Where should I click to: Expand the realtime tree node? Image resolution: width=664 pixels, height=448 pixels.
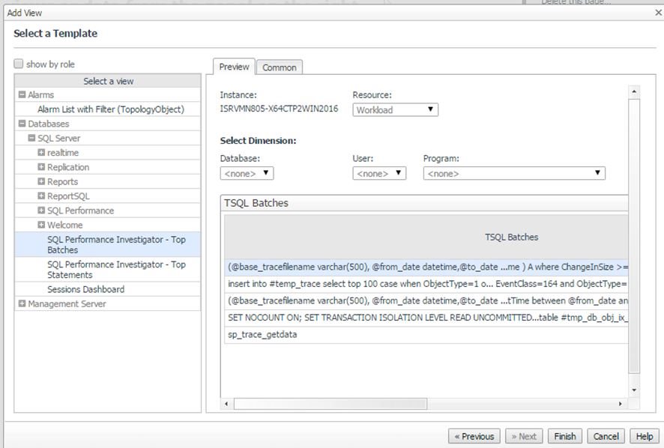click(x=41, y=152)
